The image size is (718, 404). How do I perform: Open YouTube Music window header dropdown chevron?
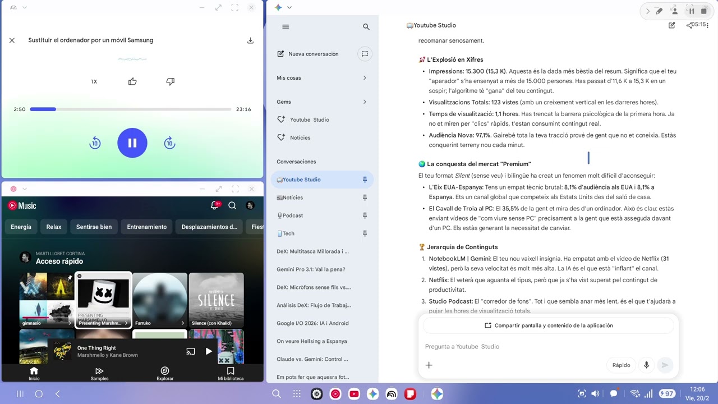(24, 189)
